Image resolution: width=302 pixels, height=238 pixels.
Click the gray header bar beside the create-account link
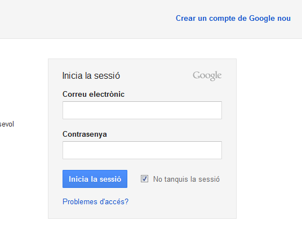pos(87,19)
